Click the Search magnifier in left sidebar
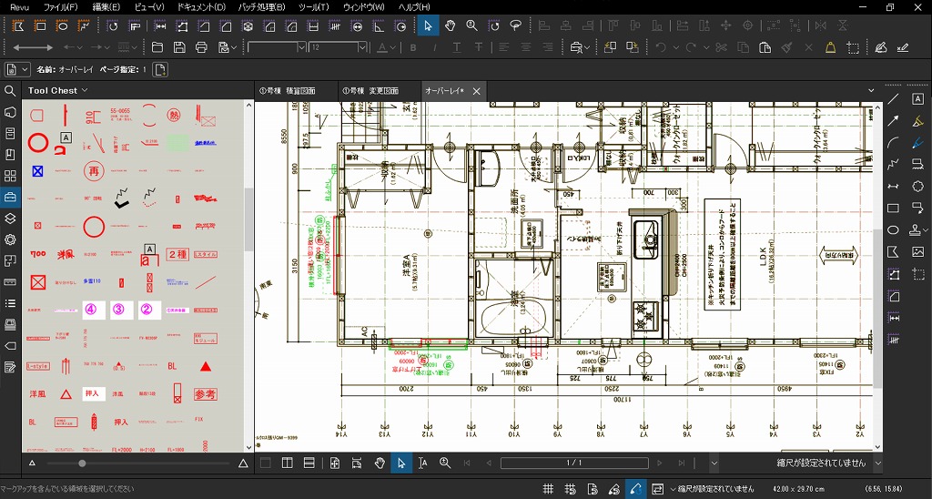The image size is (932, 499). 10,91
